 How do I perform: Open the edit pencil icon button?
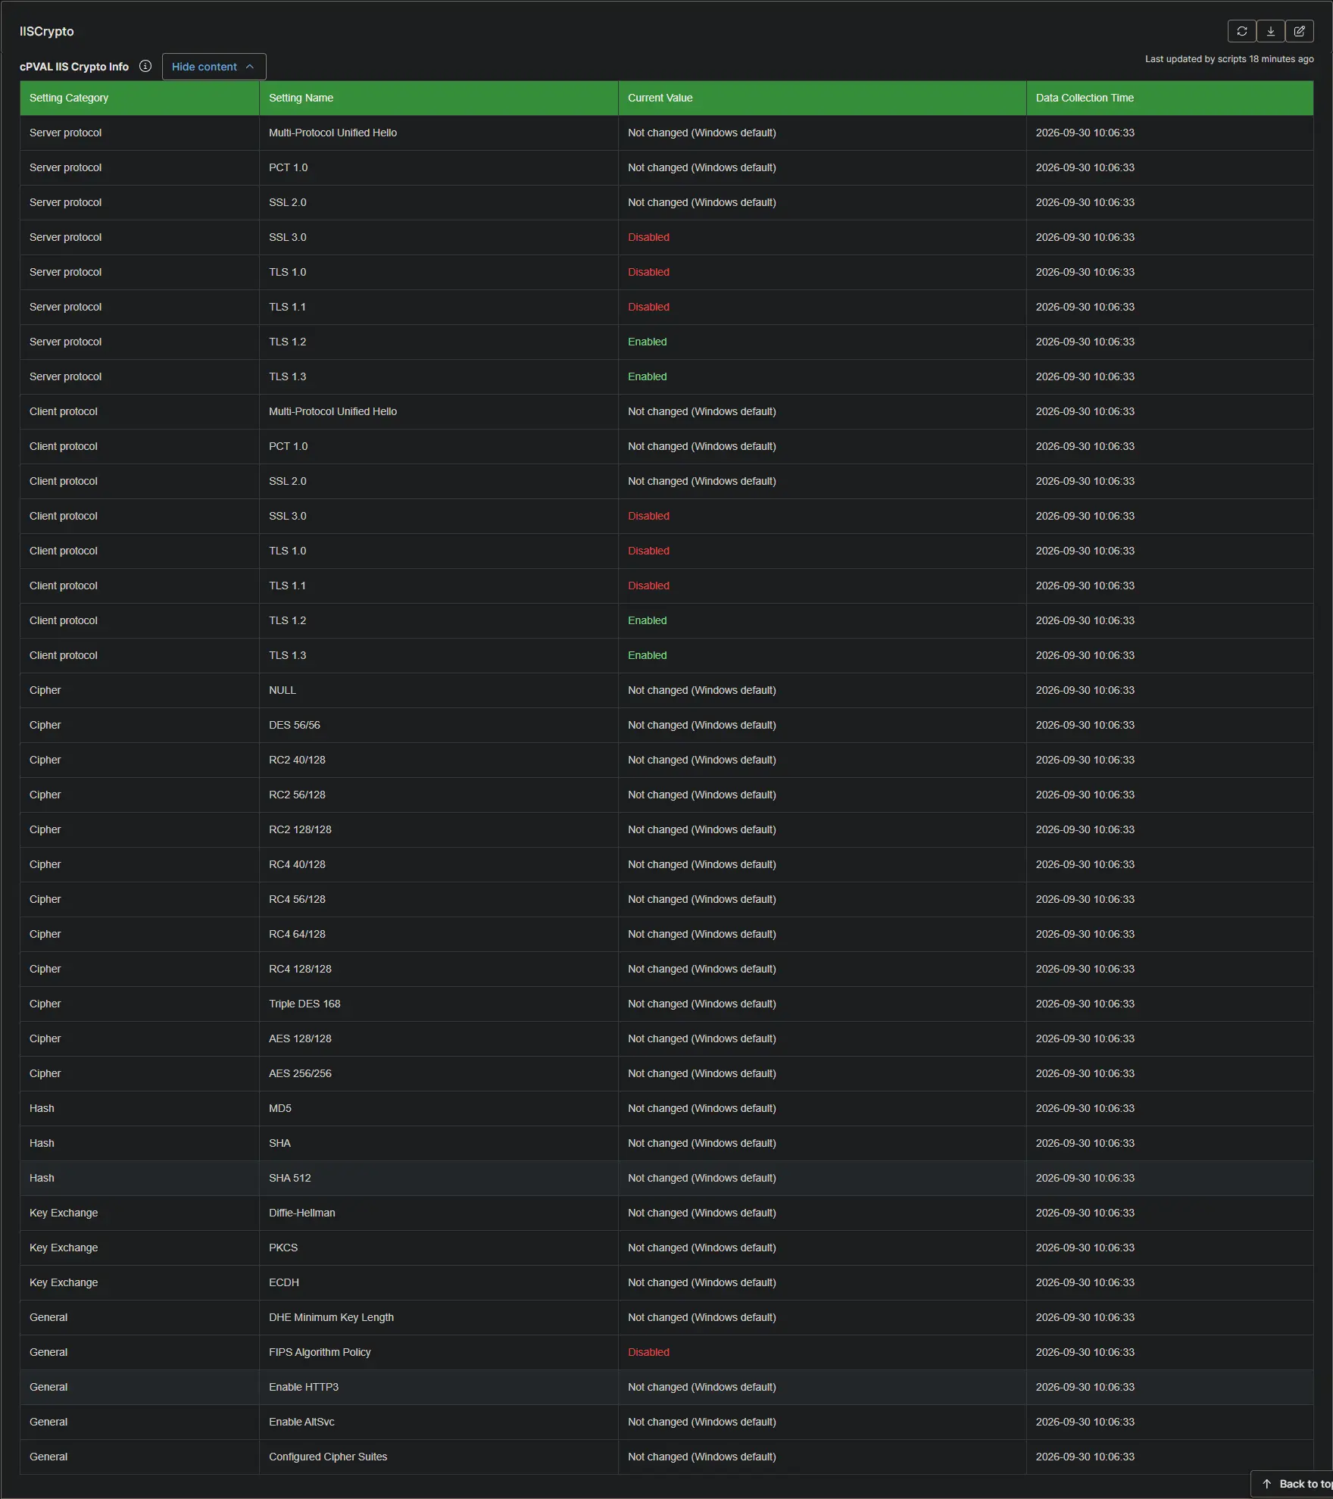tap(1299, 31)
